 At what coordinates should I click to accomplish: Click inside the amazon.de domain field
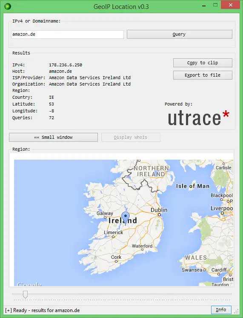(68, 34)
